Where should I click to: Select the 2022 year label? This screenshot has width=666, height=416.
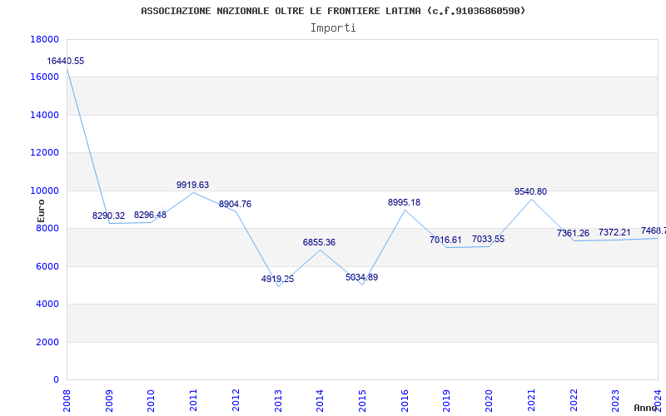574,401
